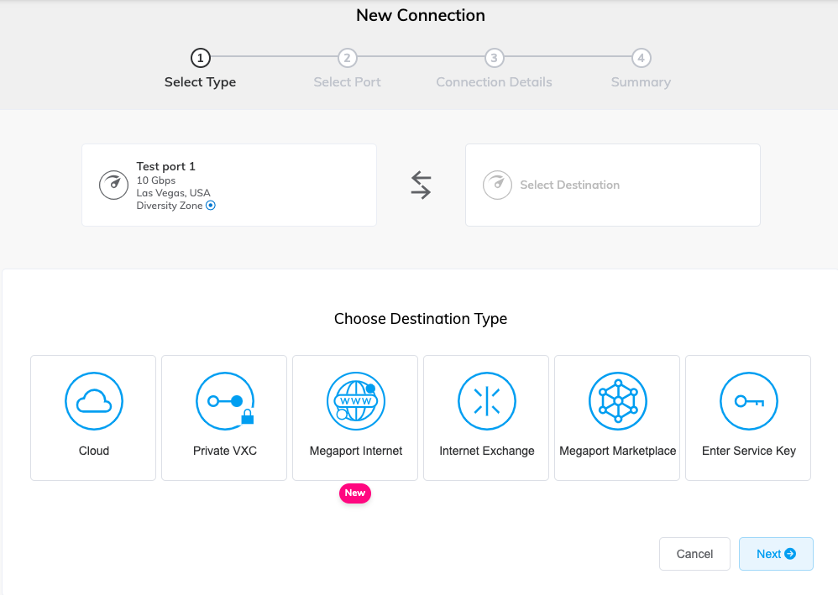Click the New Connection title

421,15
